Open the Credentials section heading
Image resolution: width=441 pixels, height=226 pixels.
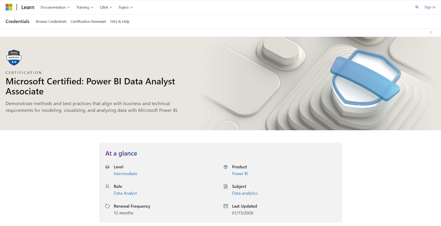point(17,21)
